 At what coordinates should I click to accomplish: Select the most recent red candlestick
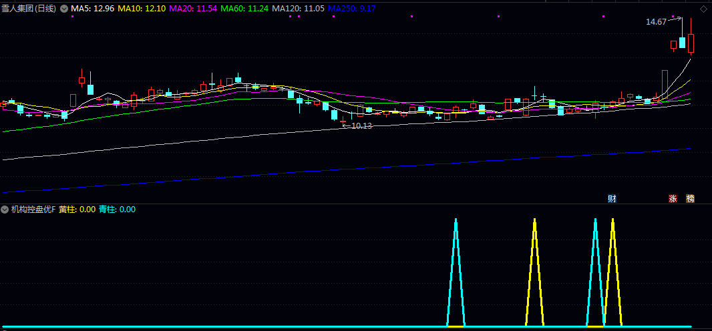pyautogui.click(x=691, y=37)
